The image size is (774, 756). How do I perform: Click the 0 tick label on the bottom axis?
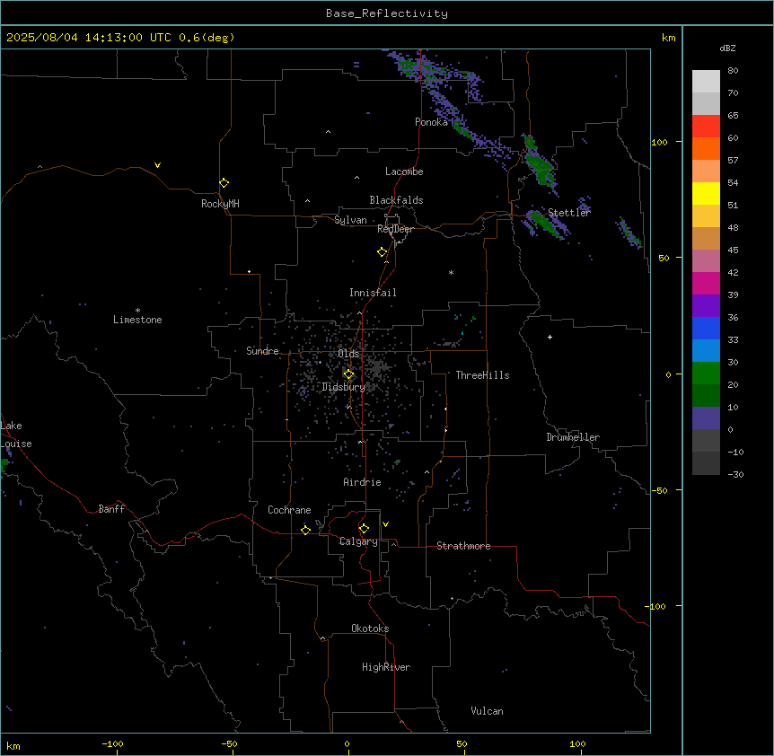[347, 743]
